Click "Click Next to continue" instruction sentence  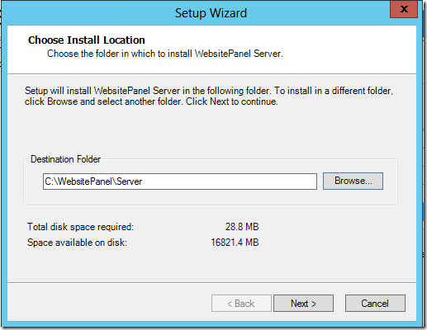[x=232, y=101]
